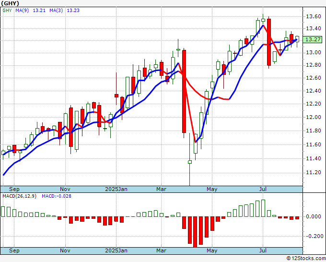Click the tall red early July candlestick
The image size is (326, 262).
[269, 42]
